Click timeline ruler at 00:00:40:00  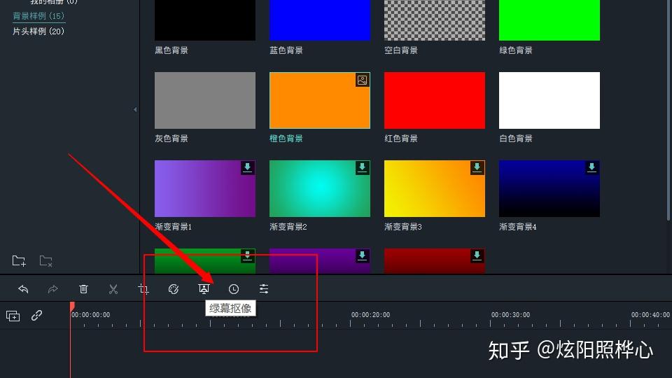click(650, 315)
